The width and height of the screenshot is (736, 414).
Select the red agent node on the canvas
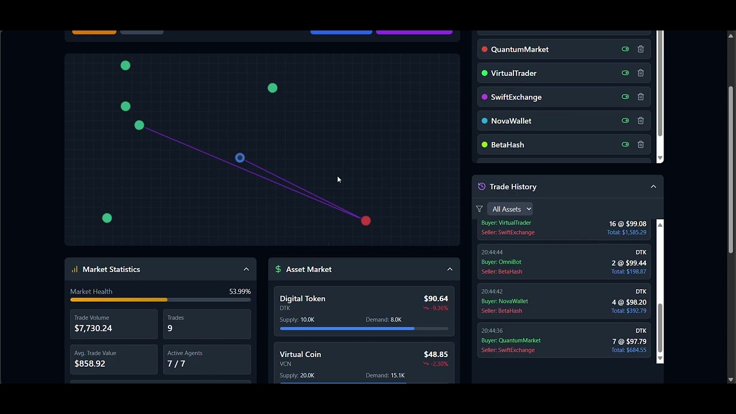coord(366,221)
